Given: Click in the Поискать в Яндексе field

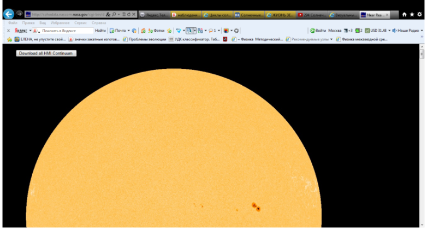Looking at the screenshot, I should pos(67,31).
